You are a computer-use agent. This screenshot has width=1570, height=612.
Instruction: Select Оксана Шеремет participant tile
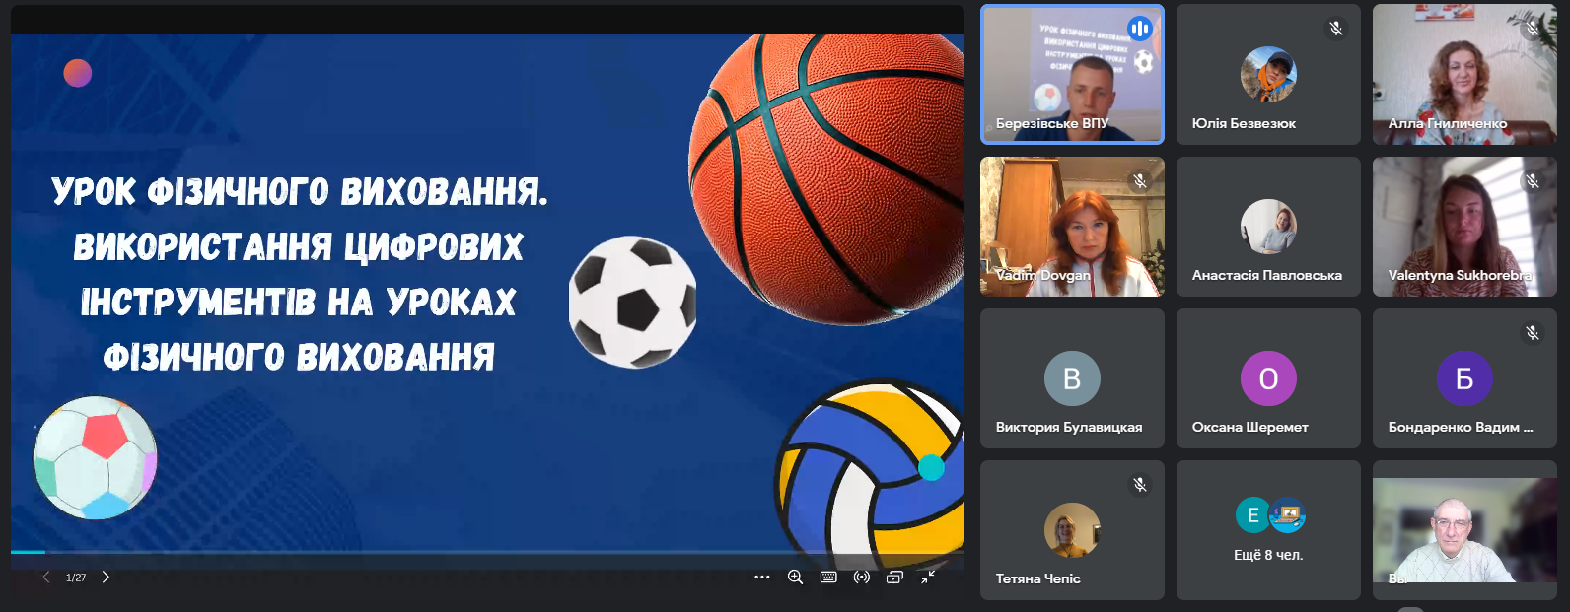1268,378
